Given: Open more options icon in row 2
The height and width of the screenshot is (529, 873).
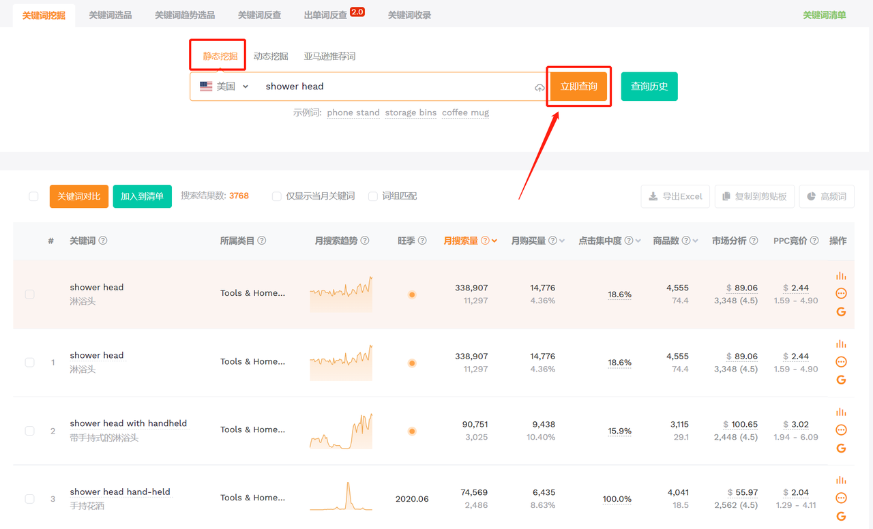Looking at the screenshot, I should (841, 430).
